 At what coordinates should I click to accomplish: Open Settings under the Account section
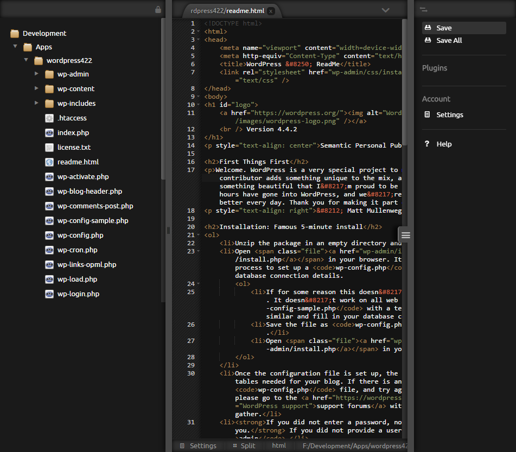449,114
